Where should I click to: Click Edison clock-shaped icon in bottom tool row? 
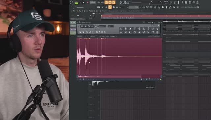[135, 32]
